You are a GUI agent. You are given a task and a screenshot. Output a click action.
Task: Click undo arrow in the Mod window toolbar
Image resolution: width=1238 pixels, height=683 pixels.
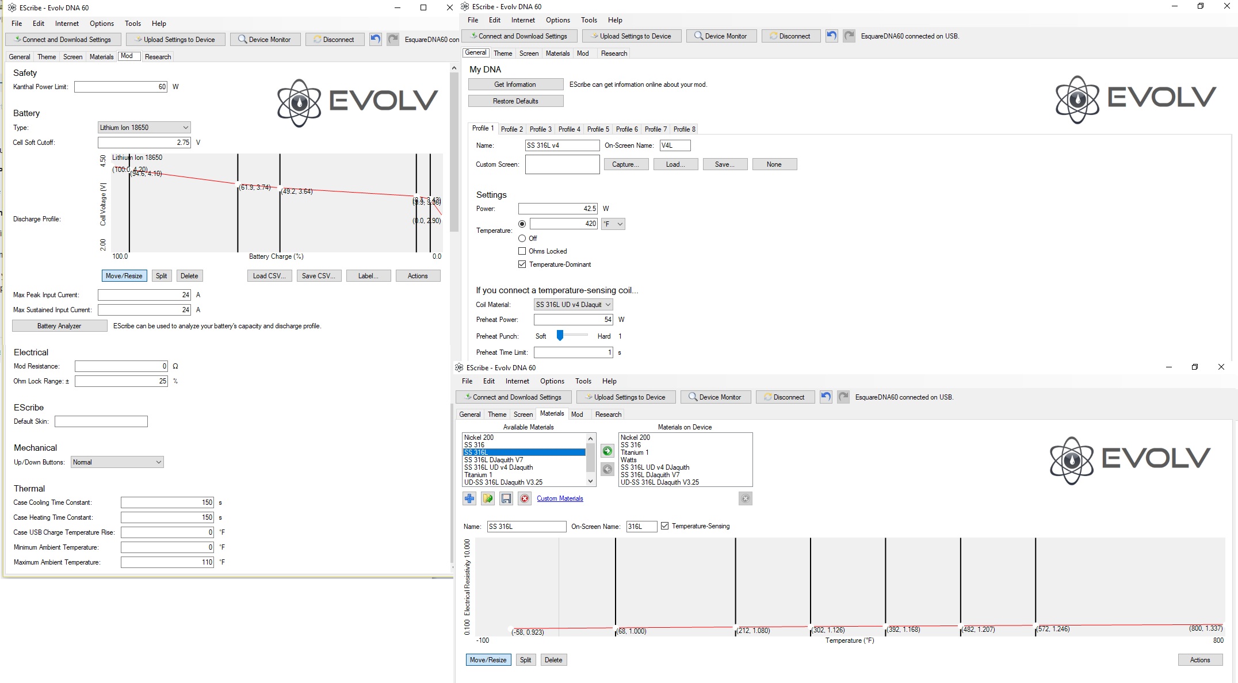click(x=376, y=40)
